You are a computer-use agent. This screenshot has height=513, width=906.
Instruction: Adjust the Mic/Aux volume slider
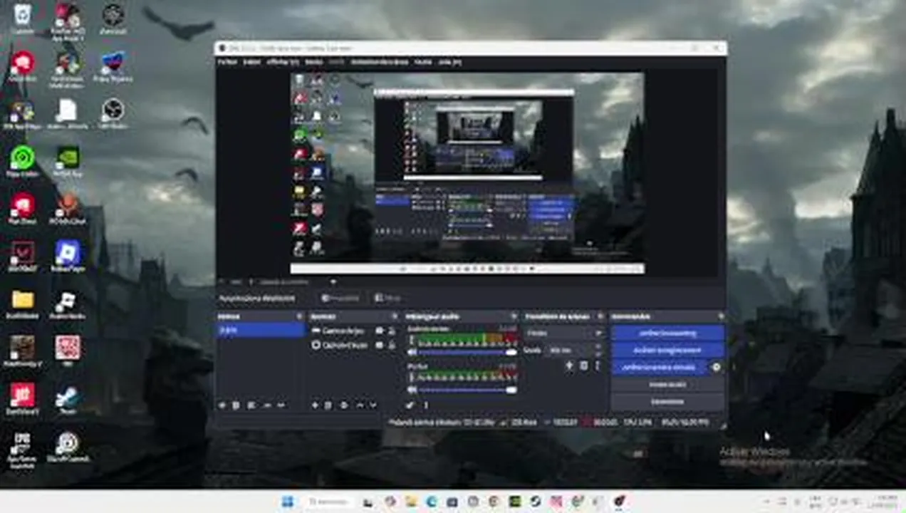point(468,390)
